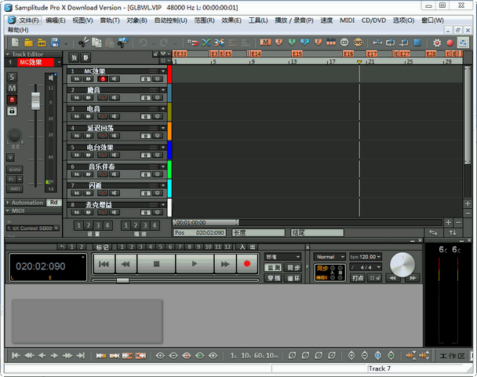Click the save floppy disk toolbar icon
This screenshot has width=477, height=377.
tap(55, 42)
